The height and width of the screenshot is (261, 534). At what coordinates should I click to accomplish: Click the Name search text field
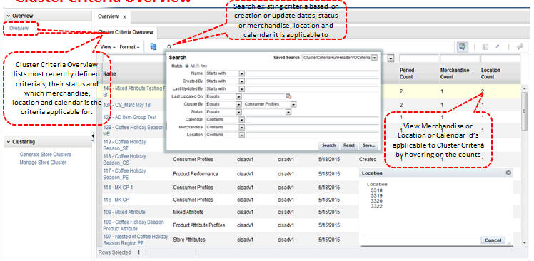(x=312, y=73)
